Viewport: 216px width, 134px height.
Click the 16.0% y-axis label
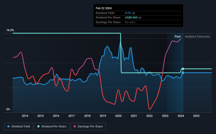pos(10,30)
